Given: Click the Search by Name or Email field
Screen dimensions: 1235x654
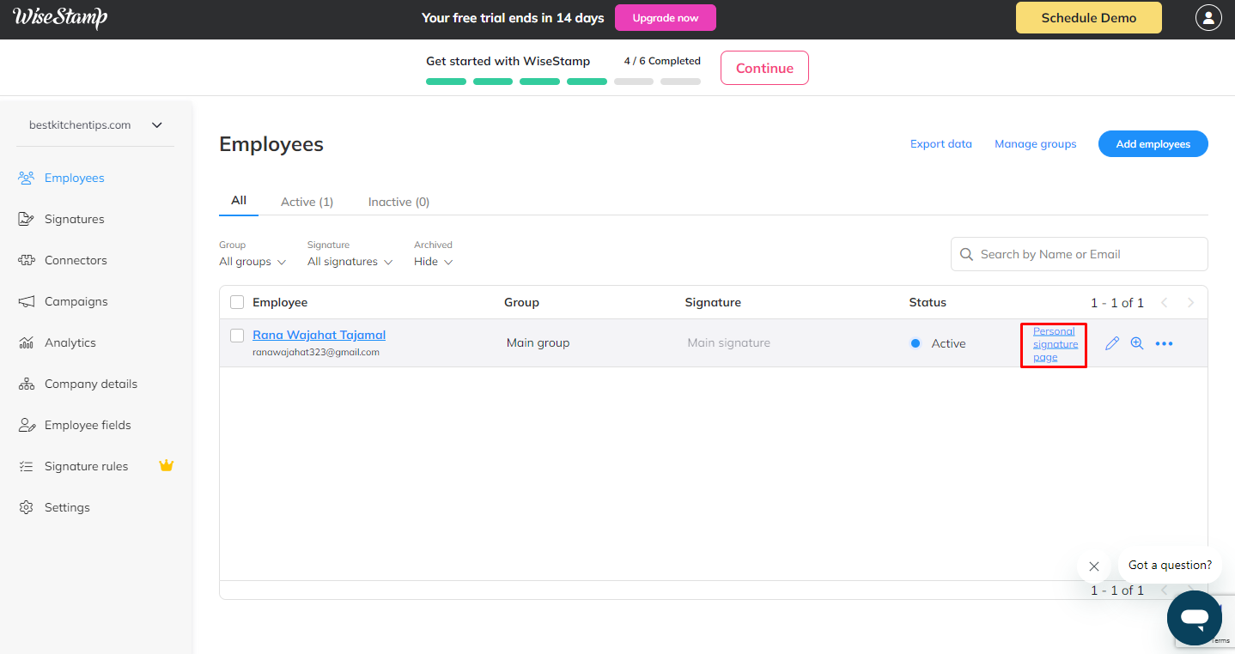Looking at the screenshot, I should click(1079, 254).
